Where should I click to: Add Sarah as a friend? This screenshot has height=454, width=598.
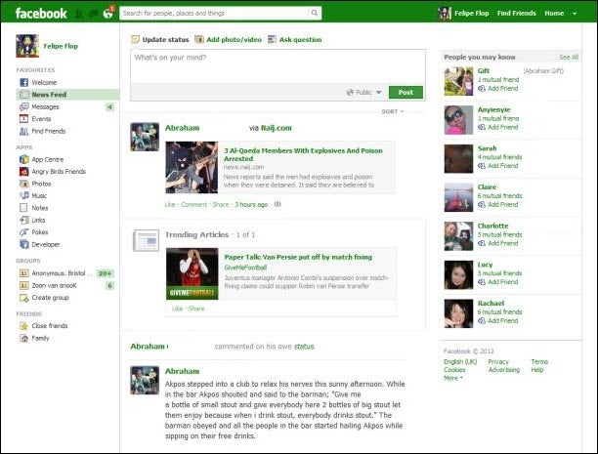point(498,166)
